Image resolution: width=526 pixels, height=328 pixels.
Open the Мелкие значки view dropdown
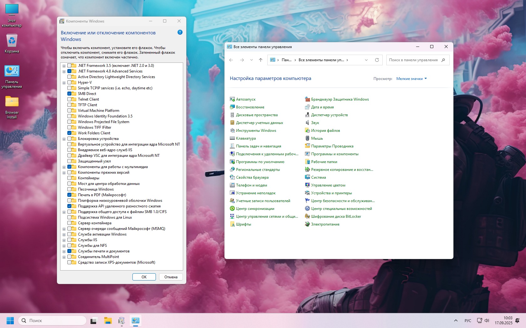coord(411,79)
